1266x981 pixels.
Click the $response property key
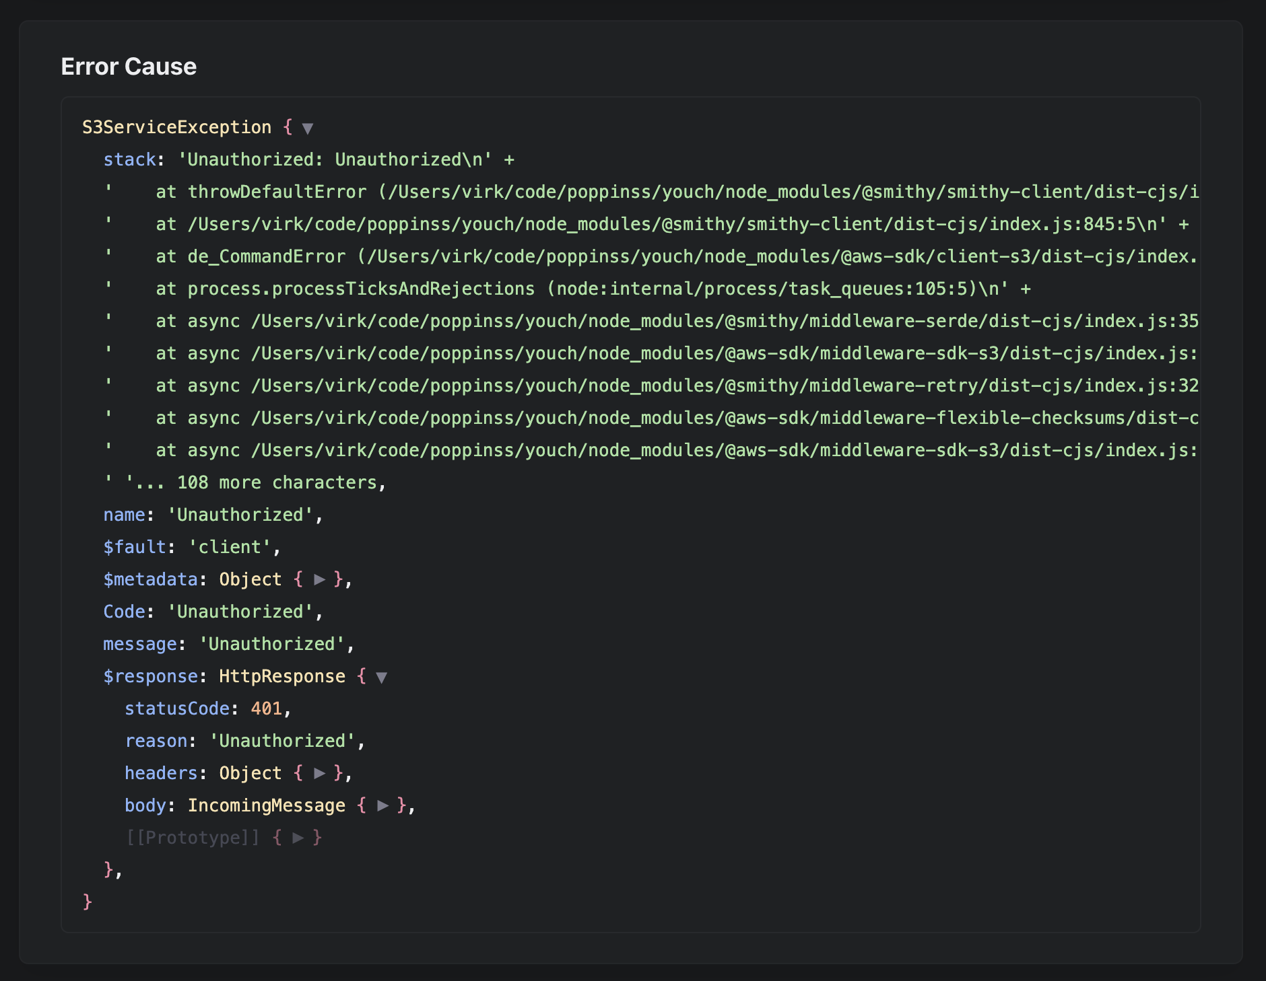tap(150, 676)
